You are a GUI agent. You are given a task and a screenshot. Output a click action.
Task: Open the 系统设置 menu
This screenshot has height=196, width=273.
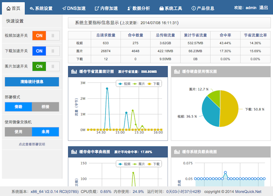[x=41, y=8]
